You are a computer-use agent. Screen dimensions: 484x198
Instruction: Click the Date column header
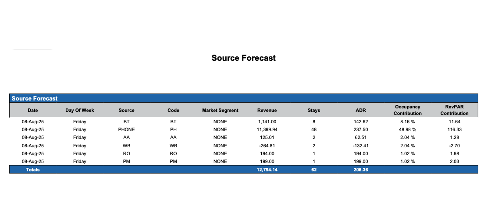coord(33,110)
